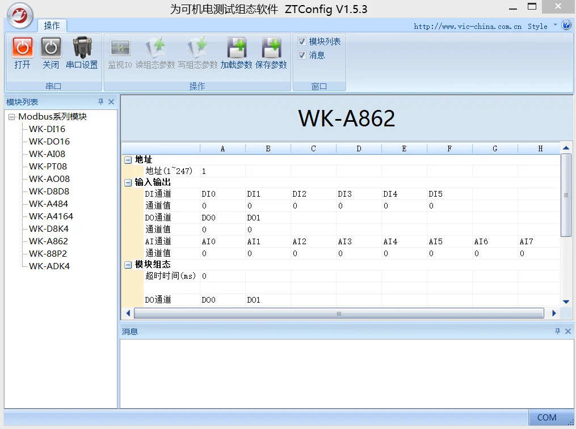Pin the 消息 panel
The height and width of the screenshot is (429, 576).
click(557, 331)
